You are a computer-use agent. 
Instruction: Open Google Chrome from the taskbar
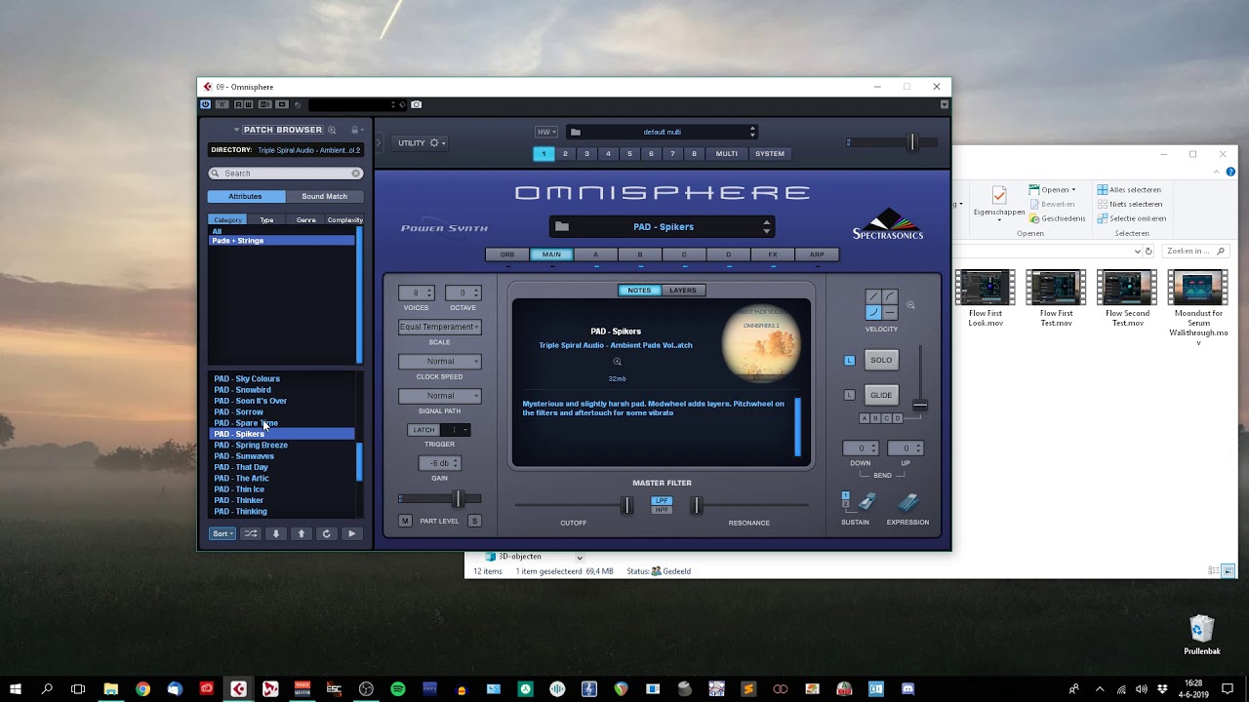[142, 688]
